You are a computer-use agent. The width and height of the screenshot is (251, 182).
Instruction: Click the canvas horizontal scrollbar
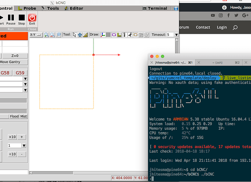click(x=89, y=173)
